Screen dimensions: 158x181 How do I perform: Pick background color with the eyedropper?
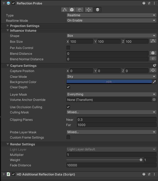[x=154, y=82]
